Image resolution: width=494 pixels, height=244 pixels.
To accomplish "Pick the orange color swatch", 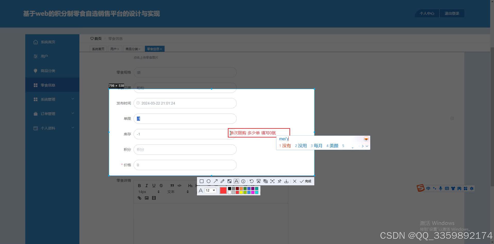I will pyautogui.click(x=241, y=189).
